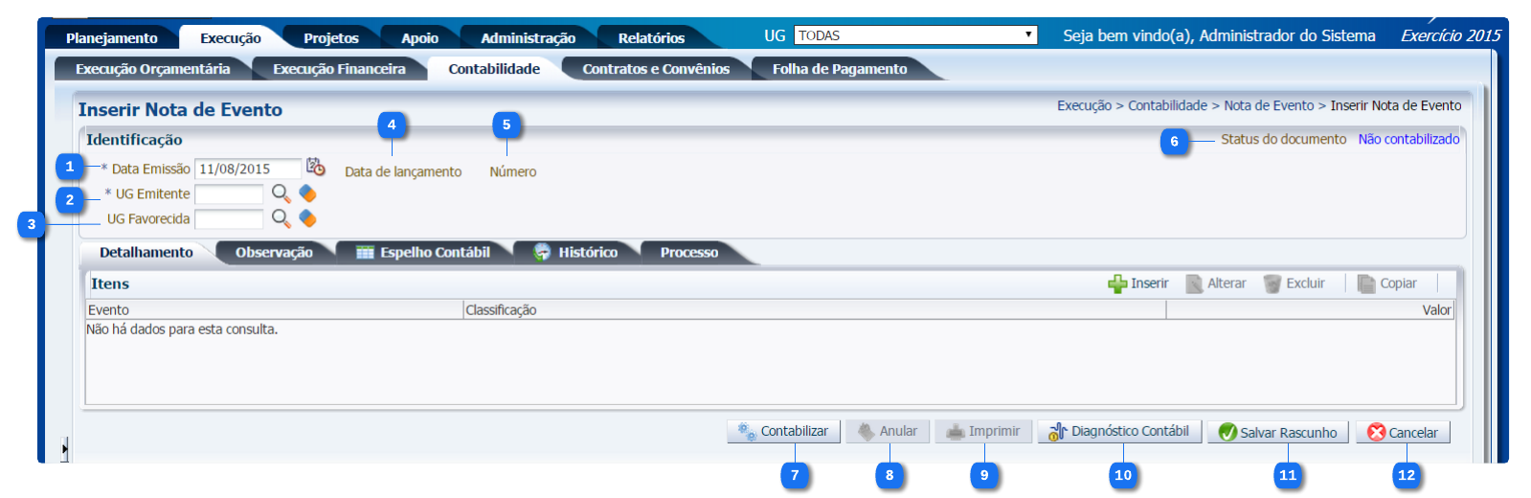1531x498 pixels.
Task: Switch to the Espelho Contábil tab
Action: [423, 253]
